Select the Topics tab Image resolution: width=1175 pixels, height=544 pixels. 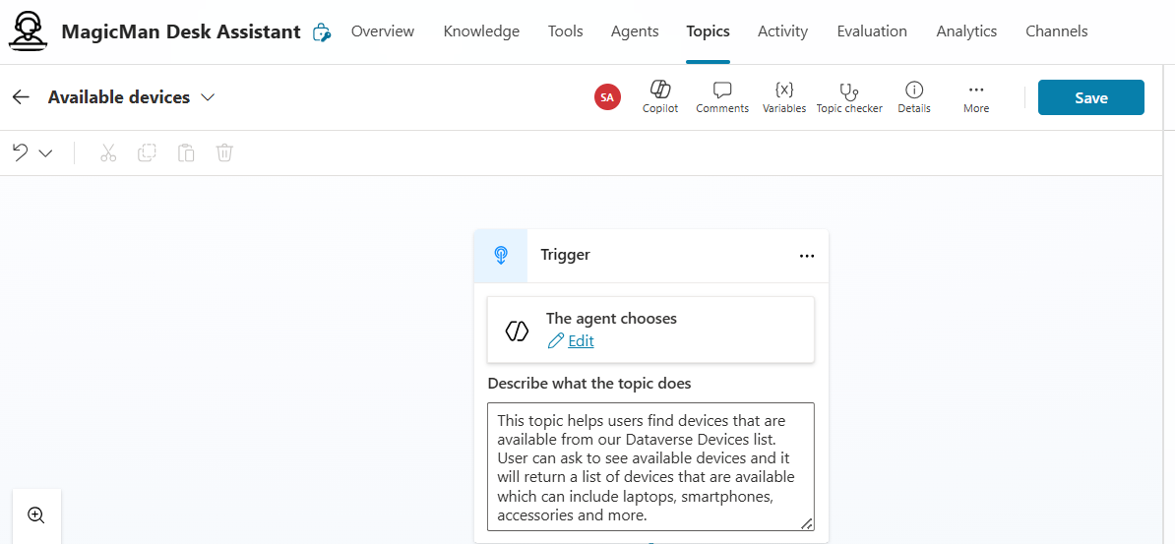[708, 31]
